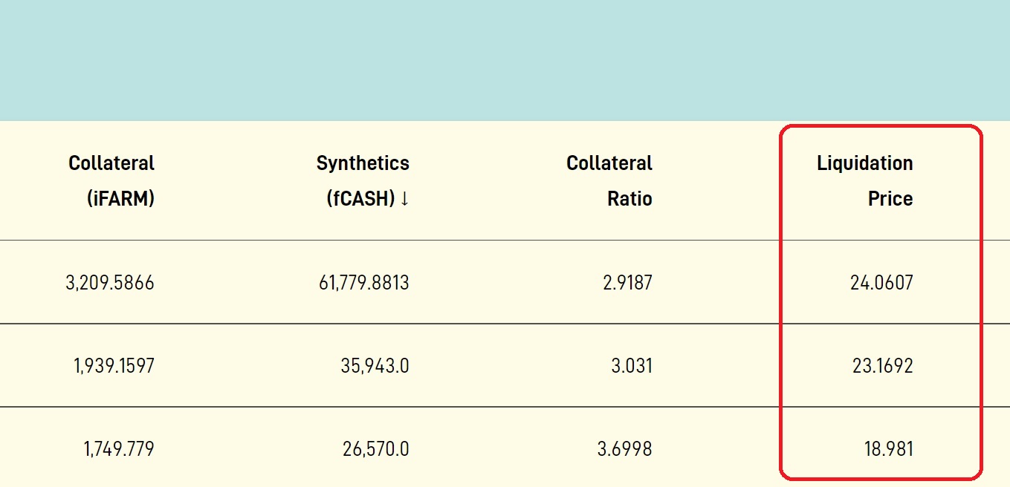
Task: Click the word Price in header
Action: point(890,199)
